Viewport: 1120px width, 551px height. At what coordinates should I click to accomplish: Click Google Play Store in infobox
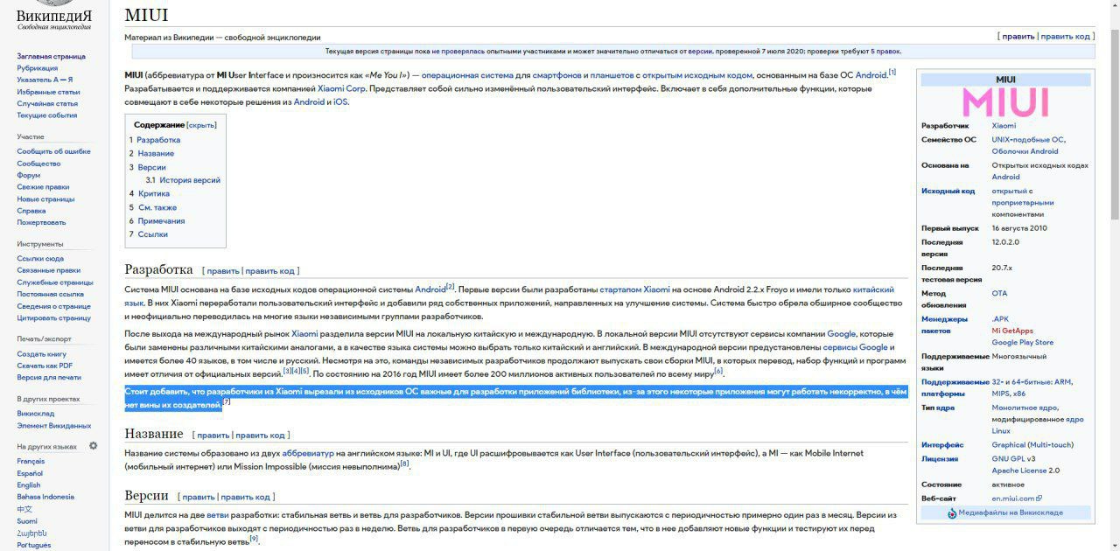pos(1023,343)
